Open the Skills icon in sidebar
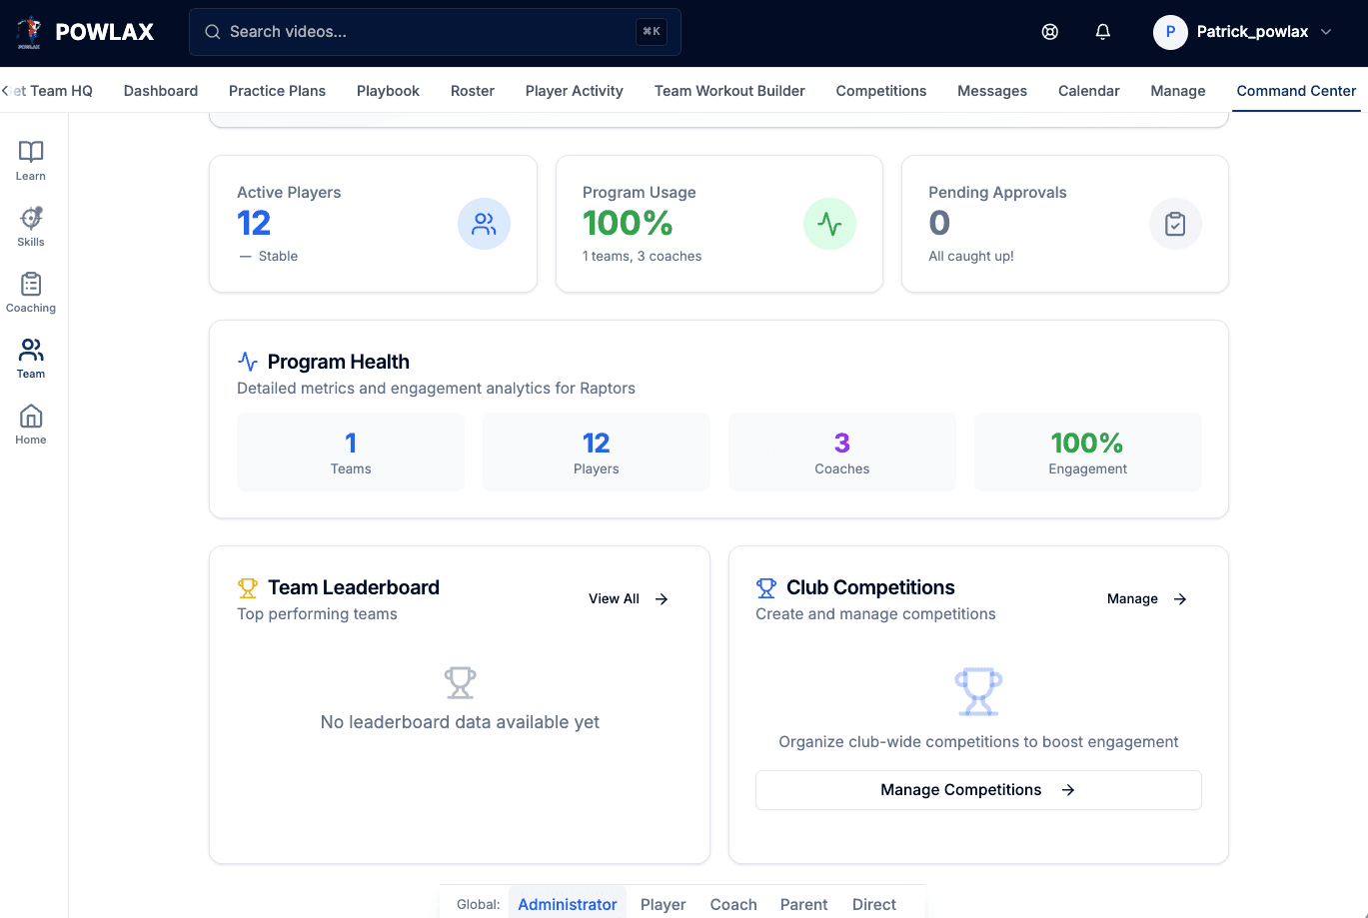 31,226
